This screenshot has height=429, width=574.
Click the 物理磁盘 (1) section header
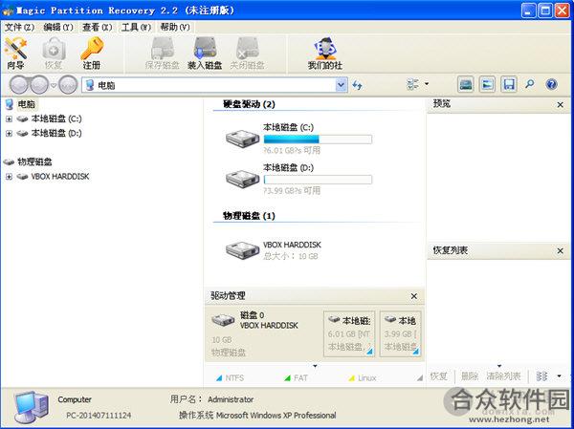pyautogui.click(x=249, y=216)
